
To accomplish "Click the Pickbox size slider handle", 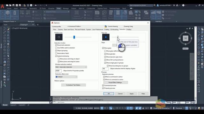I will 74,37.
